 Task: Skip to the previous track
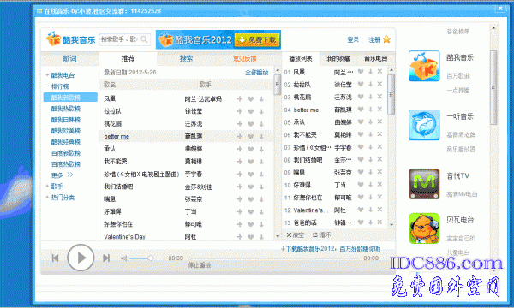click(x=55, y=258)
